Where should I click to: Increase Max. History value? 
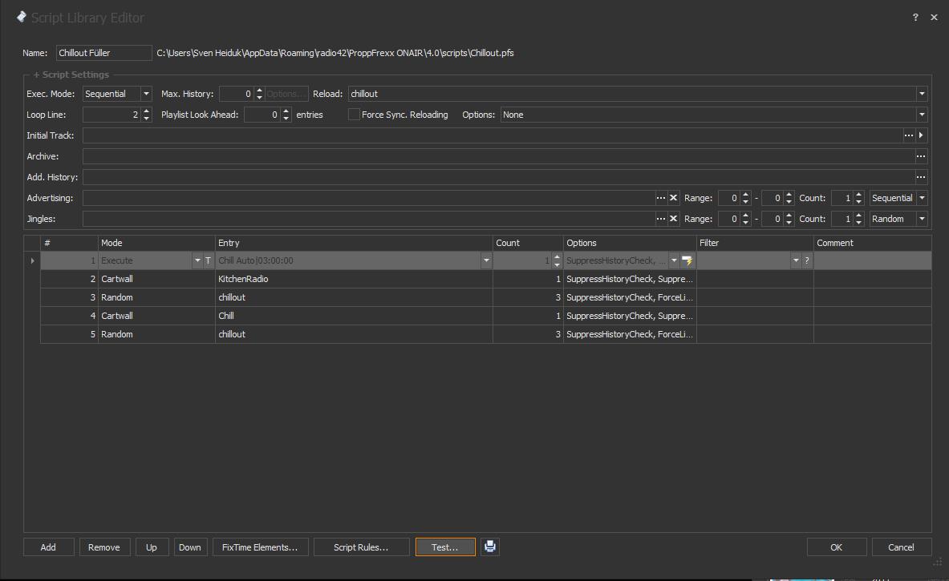pyautogui.click(x=260, y=91)
